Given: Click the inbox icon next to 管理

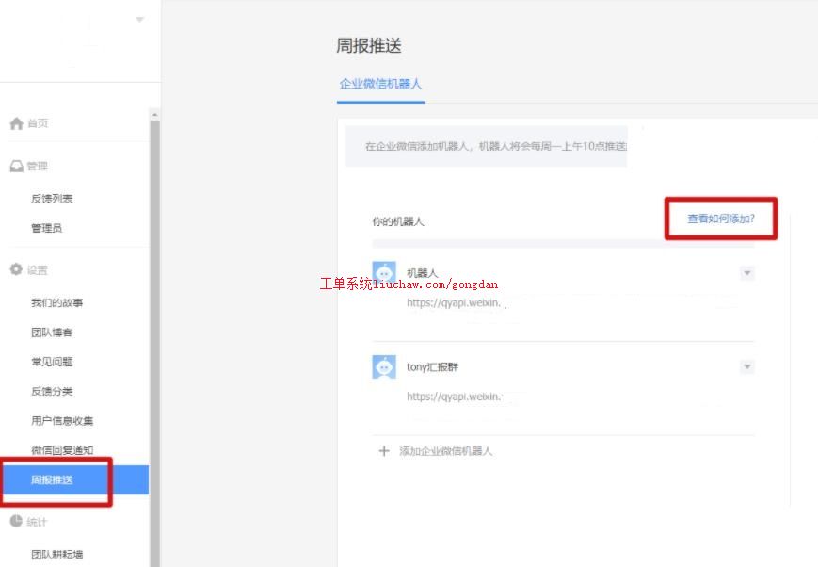Looking at the screenshot, I should [16, 166].
